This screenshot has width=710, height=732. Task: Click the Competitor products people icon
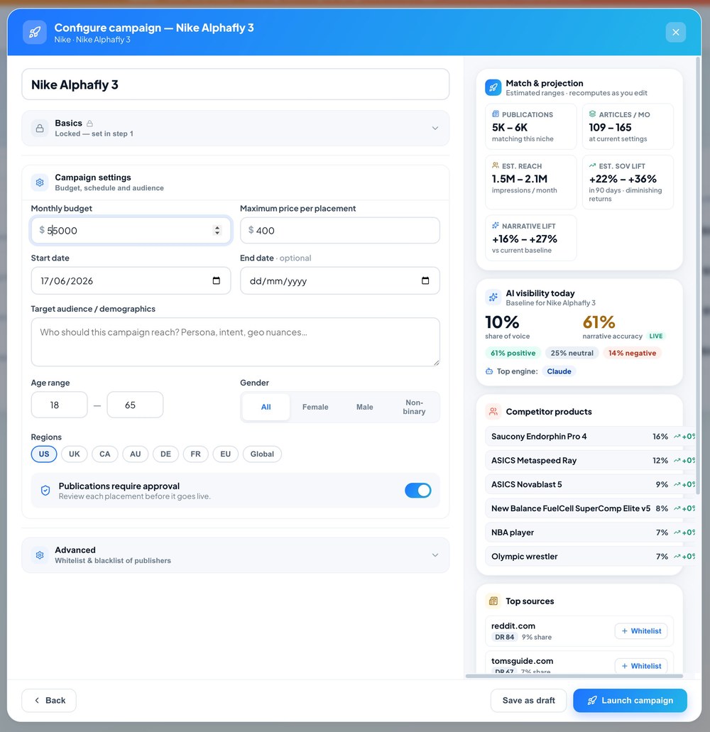click(x=493, y=411)
